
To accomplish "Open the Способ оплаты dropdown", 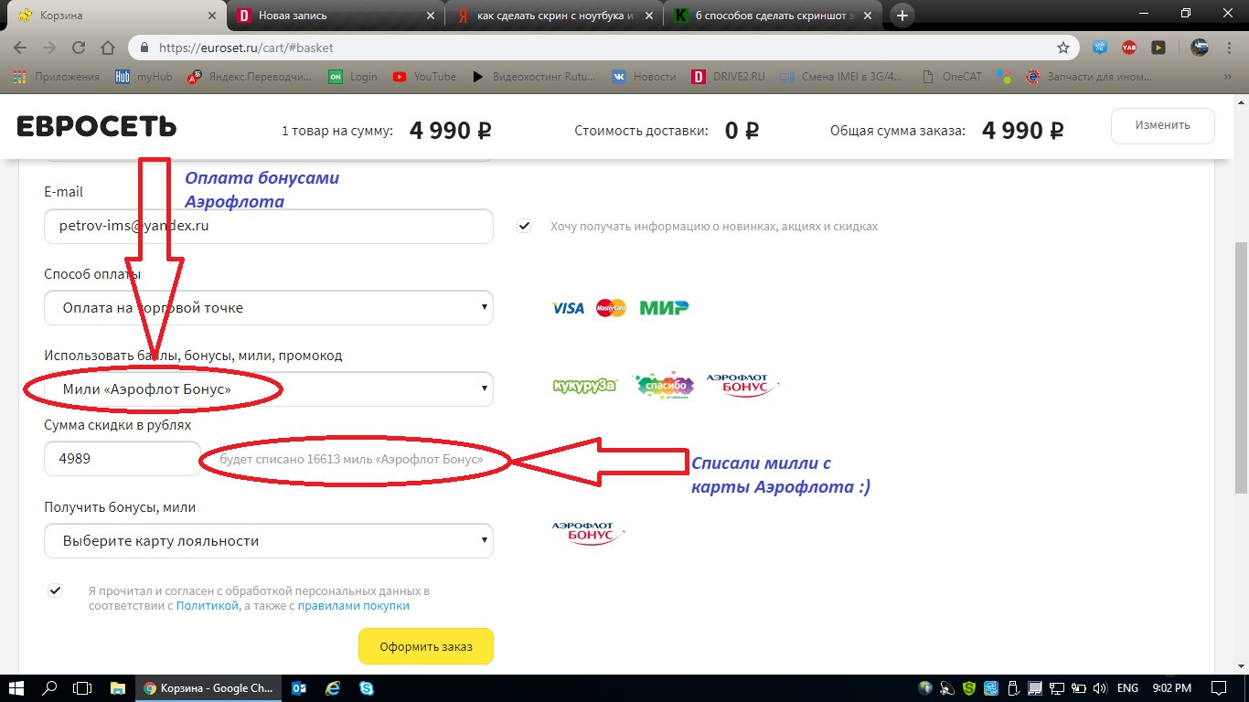I will 269,308.
